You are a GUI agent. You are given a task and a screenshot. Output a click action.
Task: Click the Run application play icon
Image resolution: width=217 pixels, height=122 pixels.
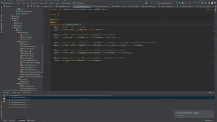[x=177, y=3]
